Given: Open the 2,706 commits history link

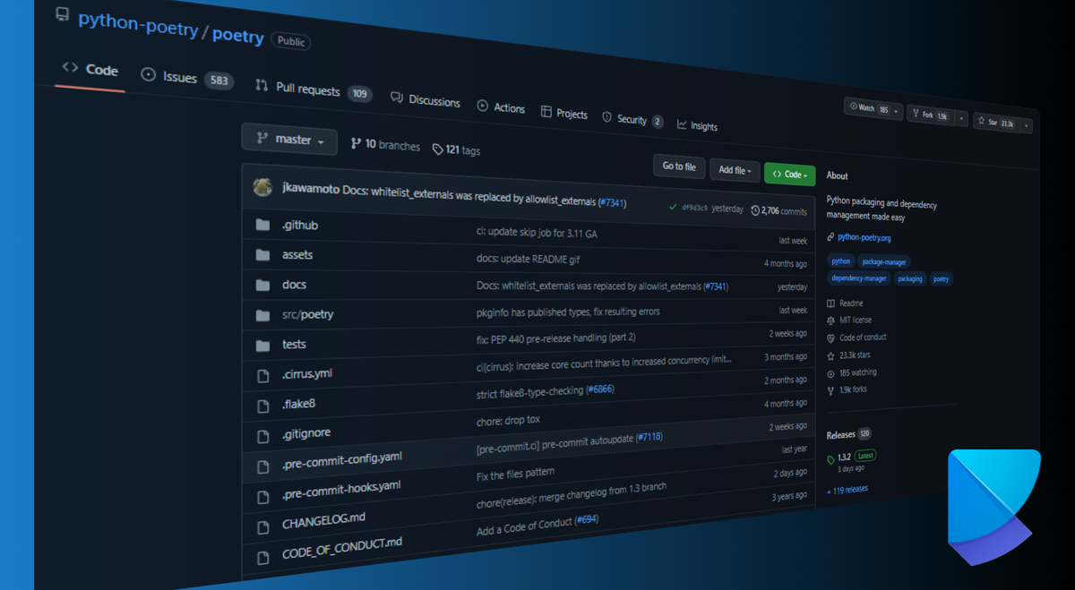Looking at the screenshot, I should click(x=778, y=210).
